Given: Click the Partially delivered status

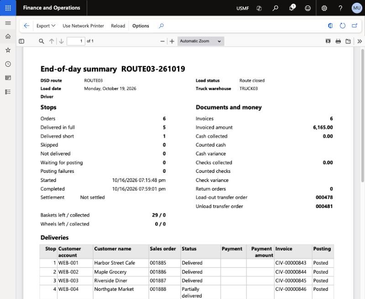Looking at the screenshot, I should 192,292.
